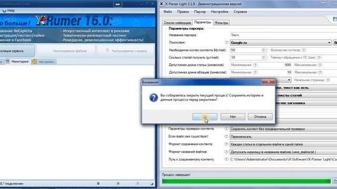Click the orange gear icon on the XRumer Настройки tab
Viewport: 337px width, 189px height.
[x=34, y=61]
